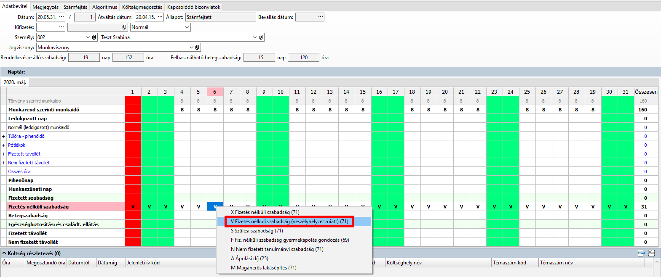Choose S Szülési szabadság (71)
Image resolution: width=661 pixels, height=277 pixels.
click(x=294, y=231)
